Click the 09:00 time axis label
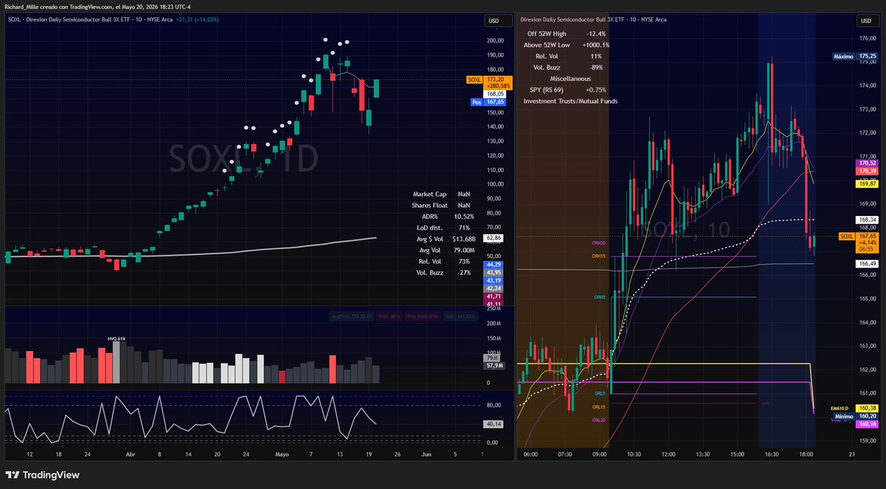Image resolution: width=886 pixels, height=489 pixels. click(x=601, y=456)
